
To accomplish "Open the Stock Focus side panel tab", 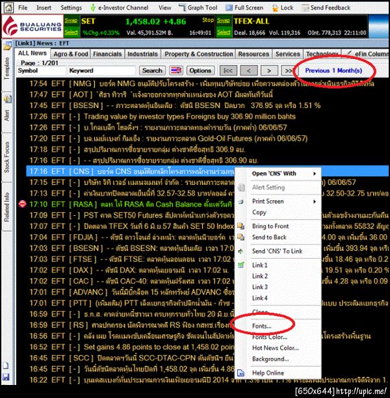I will coord(7,157).
